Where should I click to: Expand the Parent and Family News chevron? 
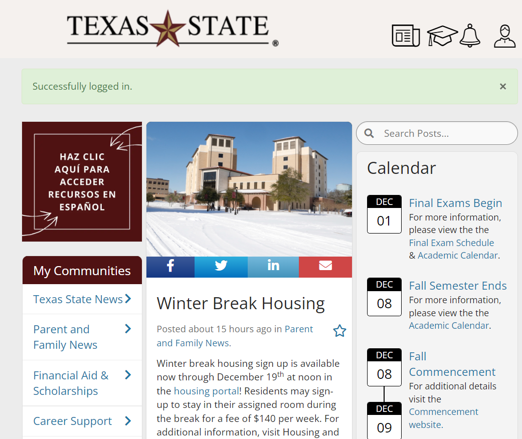coord(128,329)
